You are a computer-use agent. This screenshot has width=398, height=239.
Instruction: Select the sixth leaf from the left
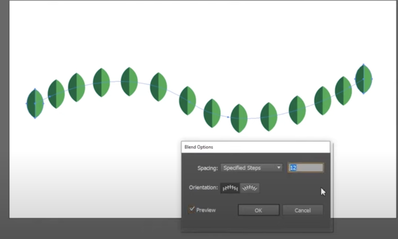point(158,87)
